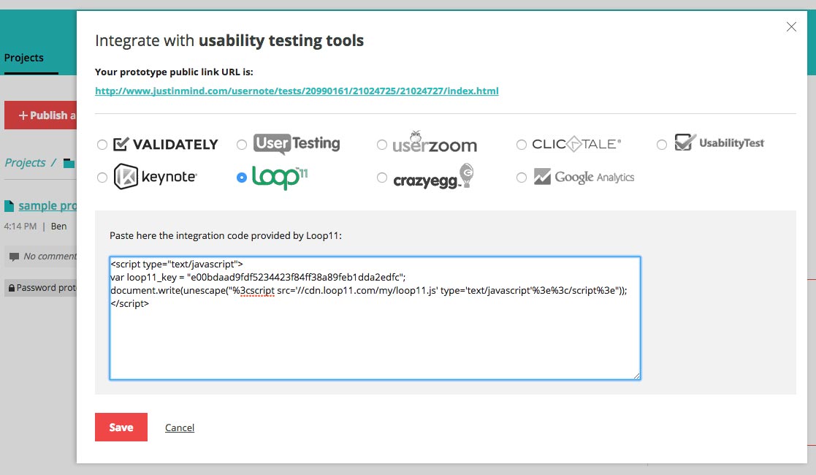This screenshot has height=475, width=816.
Task: Click the folder icon in breadcrumb
Action: click(x=69, y=164)
